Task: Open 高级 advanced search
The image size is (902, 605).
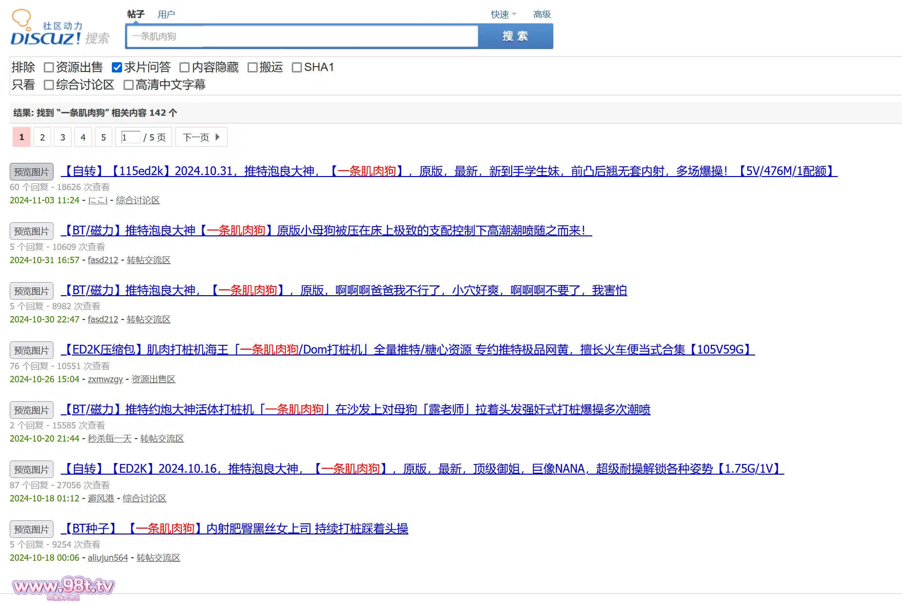Action: coord(542,15)
